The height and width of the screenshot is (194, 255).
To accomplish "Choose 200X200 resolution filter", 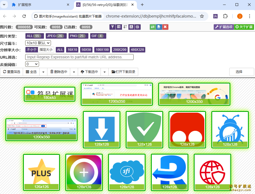I will click(x=120, y=50).
